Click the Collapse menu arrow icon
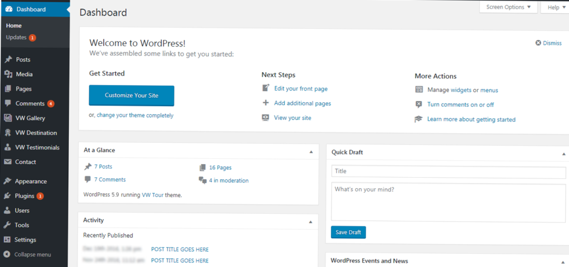This screenshot has width=569, height=267. [7, 255]
